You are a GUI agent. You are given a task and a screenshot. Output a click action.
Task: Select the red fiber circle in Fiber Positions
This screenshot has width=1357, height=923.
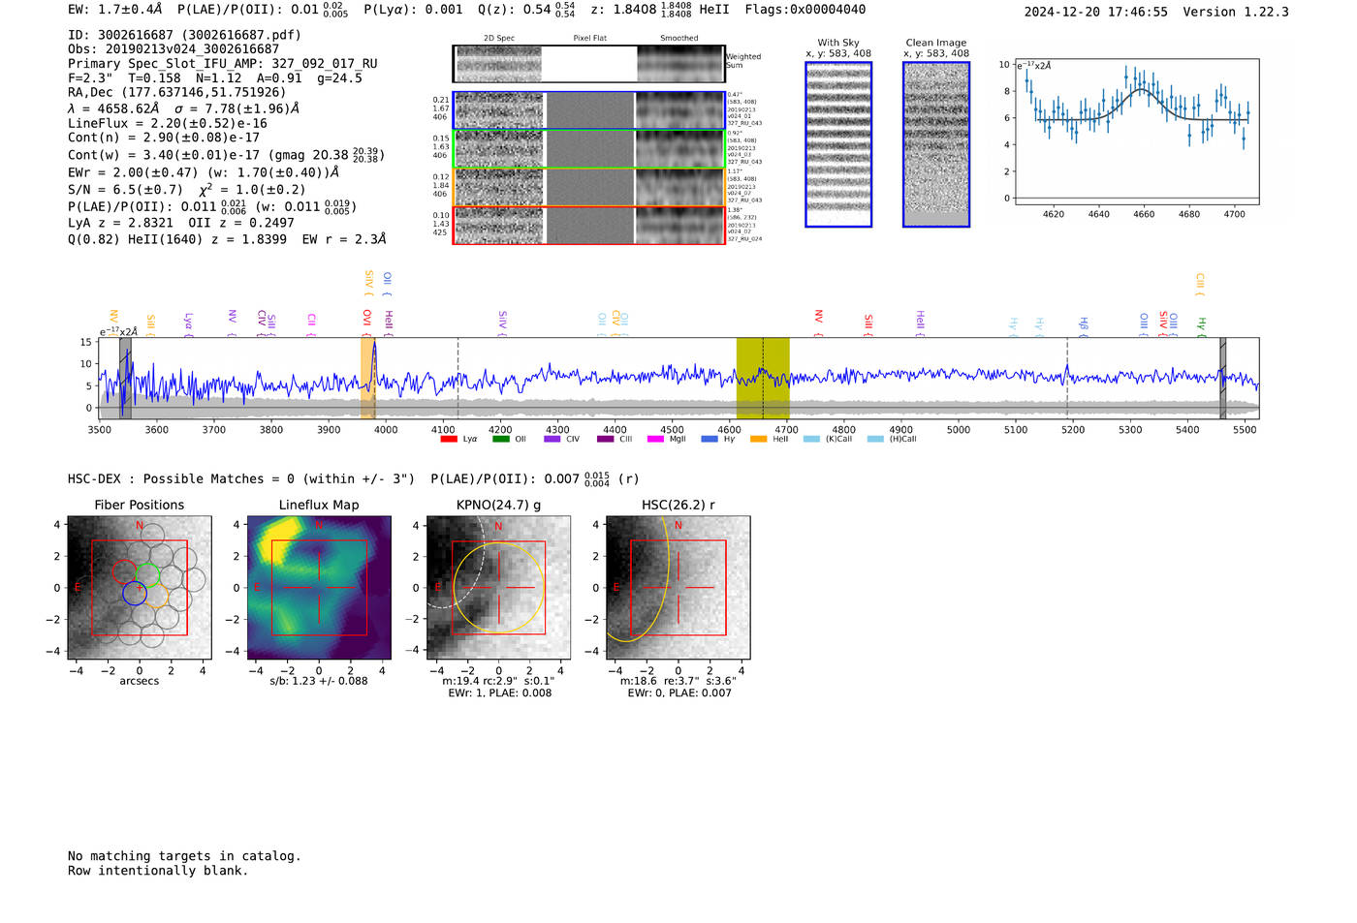tap(124, 571)
